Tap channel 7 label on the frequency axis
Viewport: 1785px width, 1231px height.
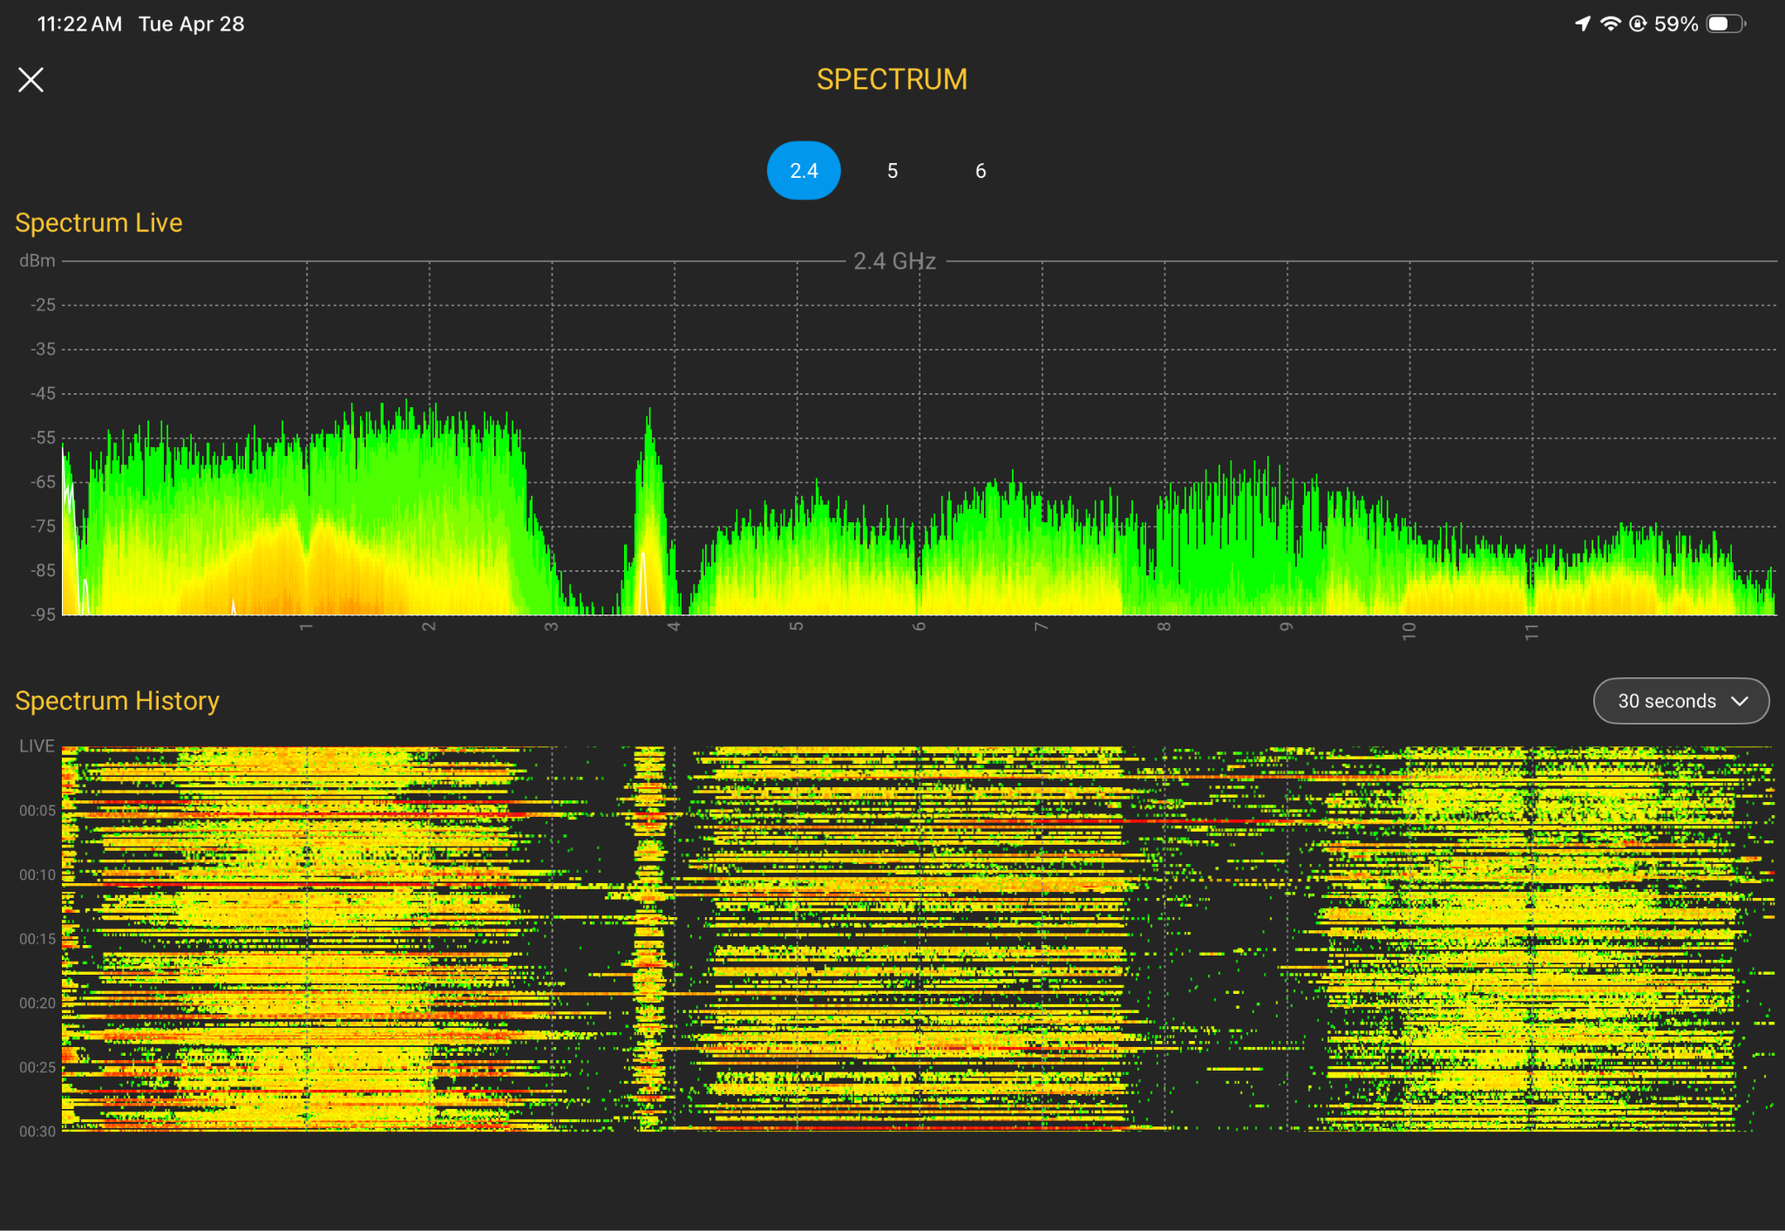coord(1042,628)
